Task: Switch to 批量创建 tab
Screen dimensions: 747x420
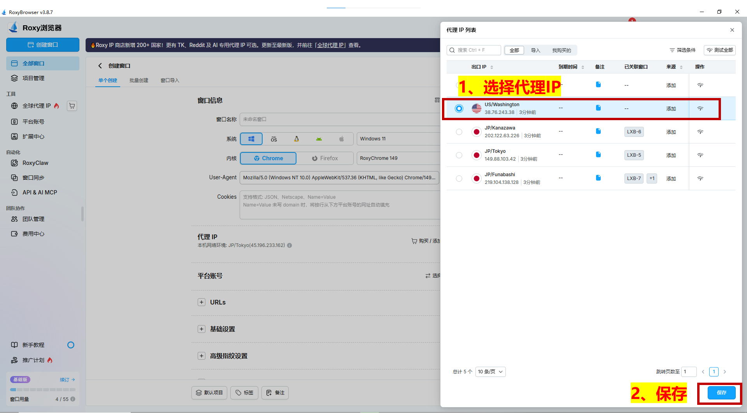Action: point(139,80)
